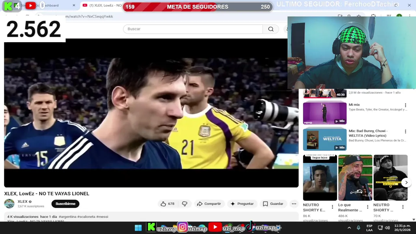
Task: Click the YouTube search magnifier button
Action: (271, 29)
